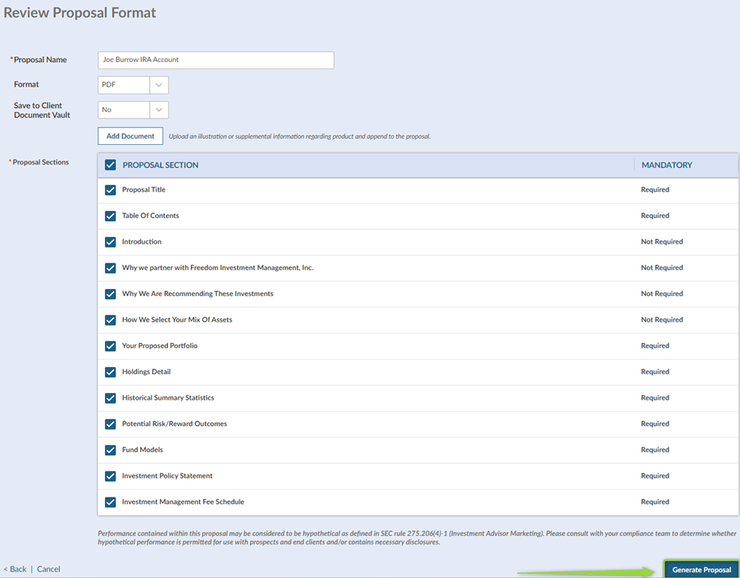The image size is (740, 578).
Task: Toggle the Your Proposed Portfolio checkbox
Action: click(x=110, y=346)
